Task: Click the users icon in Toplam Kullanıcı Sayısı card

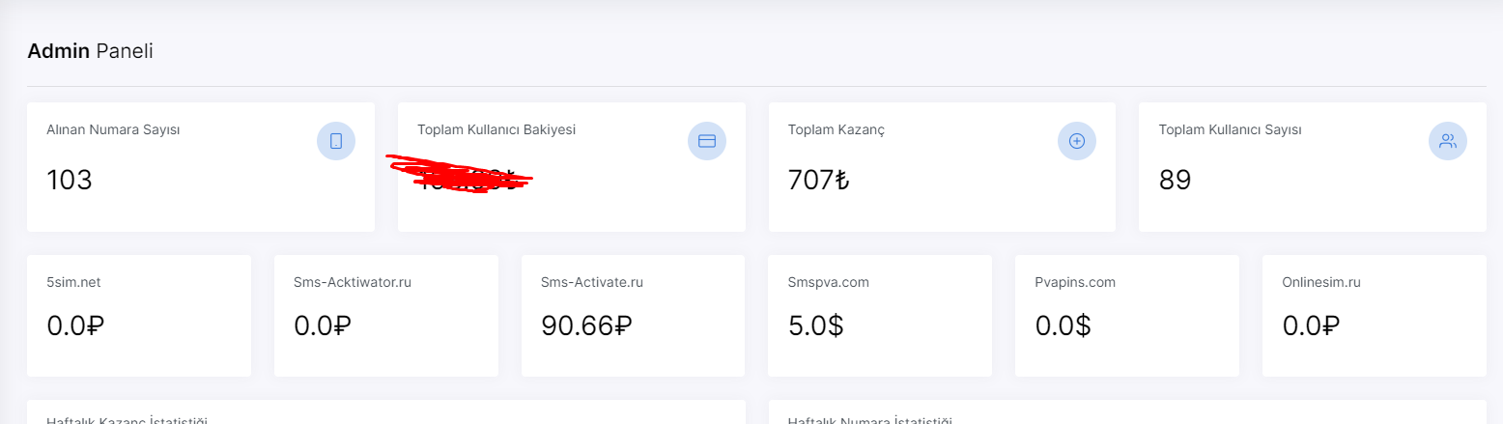Action: tap(1448, 141)
